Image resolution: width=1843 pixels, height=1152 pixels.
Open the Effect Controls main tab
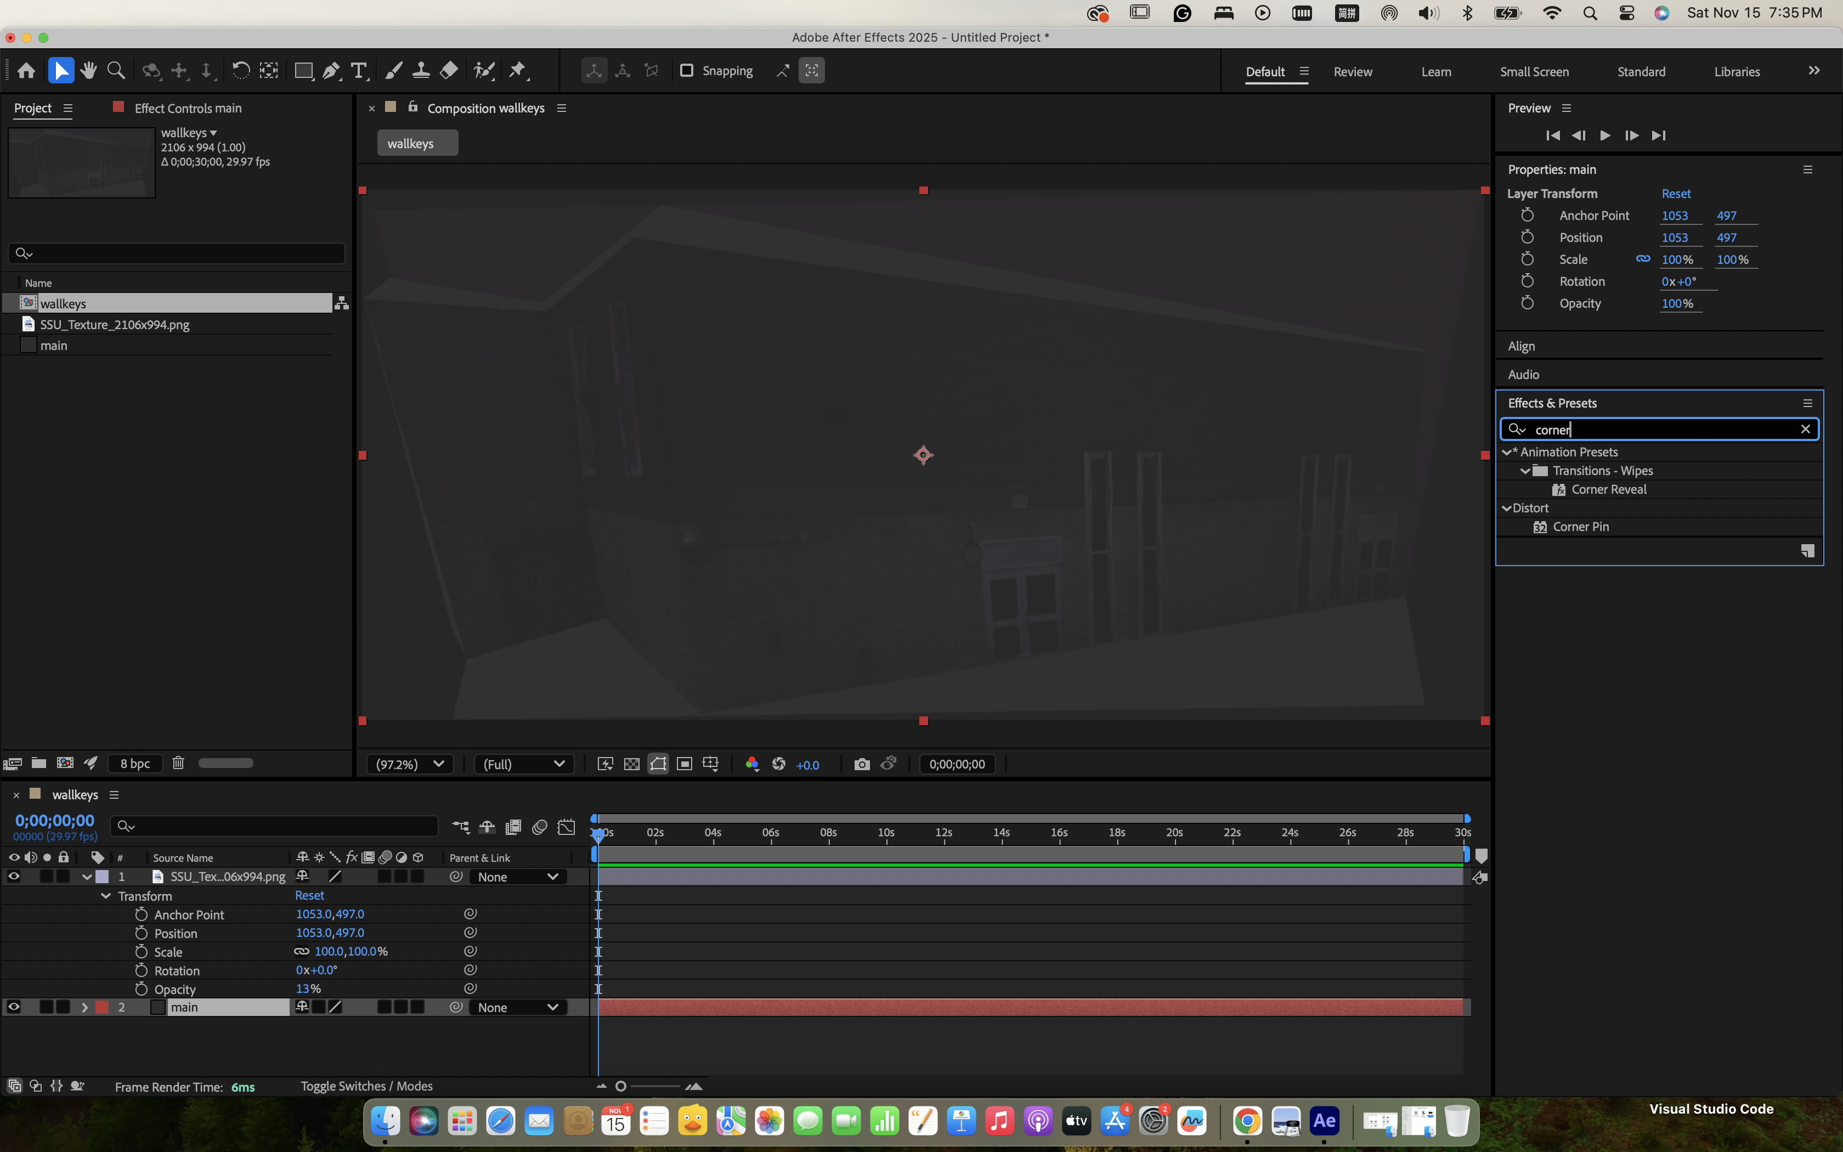[188, 108]
